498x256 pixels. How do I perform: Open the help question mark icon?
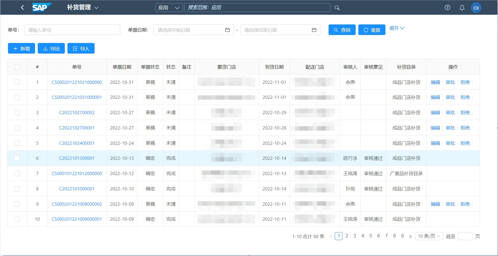click(x=447, y=7)
